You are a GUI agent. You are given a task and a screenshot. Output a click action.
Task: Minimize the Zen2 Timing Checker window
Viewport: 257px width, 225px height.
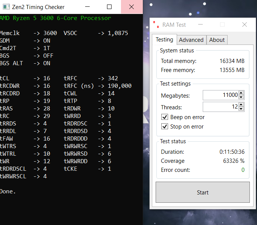coord(87,7)
